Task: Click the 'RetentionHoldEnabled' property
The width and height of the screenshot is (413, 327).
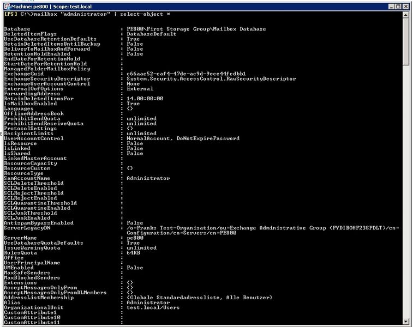Action: (37, 54)
